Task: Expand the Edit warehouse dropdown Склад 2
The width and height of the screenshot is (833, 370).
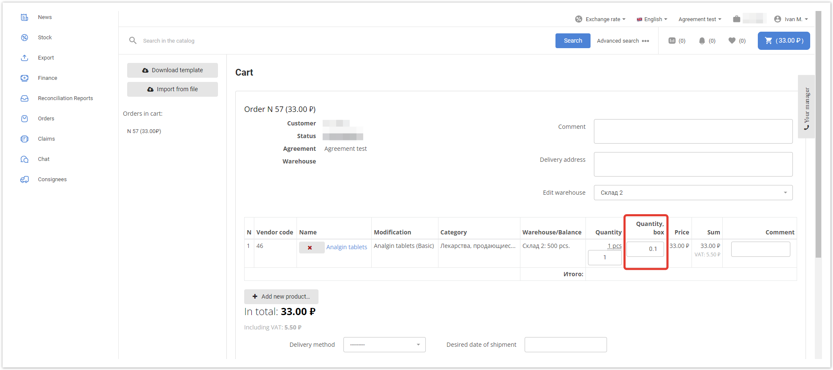Action: pyautogui.click(x=693, y=193)
